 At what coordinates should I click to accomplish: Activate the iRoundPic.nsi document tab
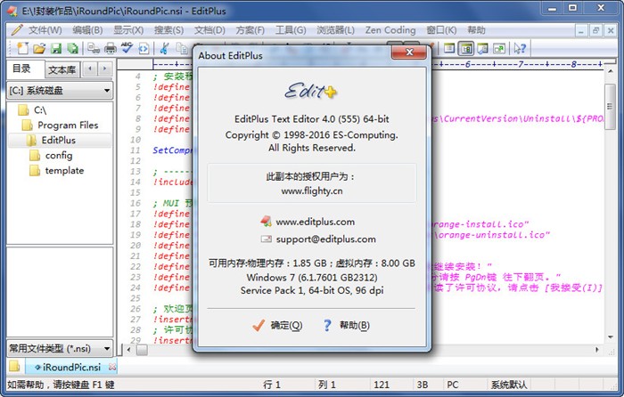pyautogui.click(x=71, y=367)
